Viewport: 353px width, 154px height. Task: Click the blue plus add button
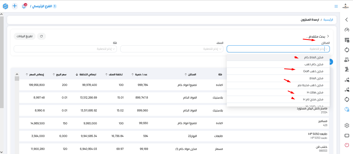point(15,6)
